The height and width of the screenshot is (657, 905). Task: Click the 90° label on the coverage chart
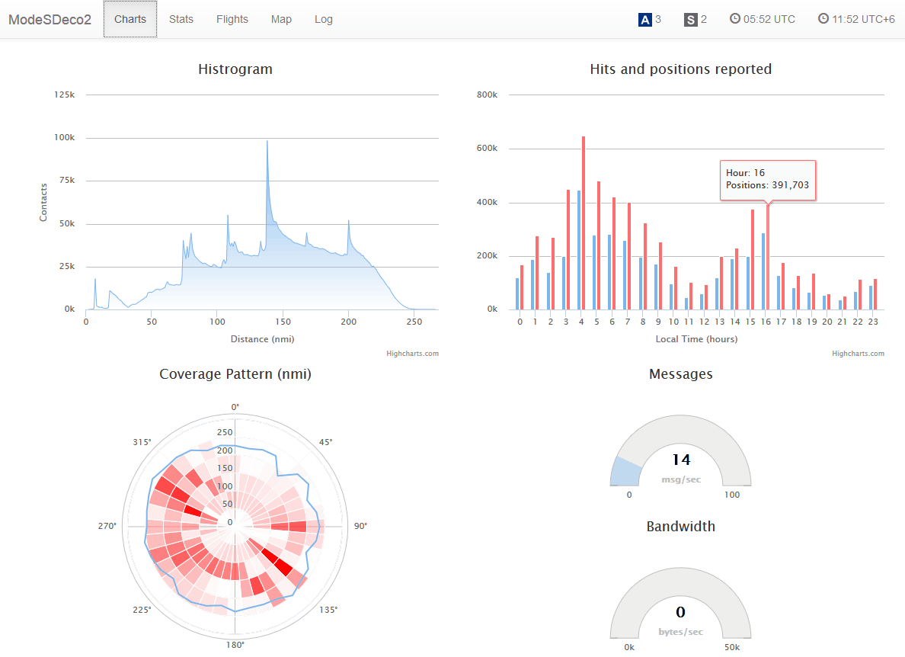coord(360,527)
